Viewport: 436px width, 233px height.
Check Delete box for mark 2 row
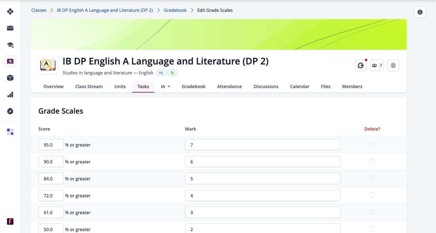pyautogui.click(x=372, y=229)
